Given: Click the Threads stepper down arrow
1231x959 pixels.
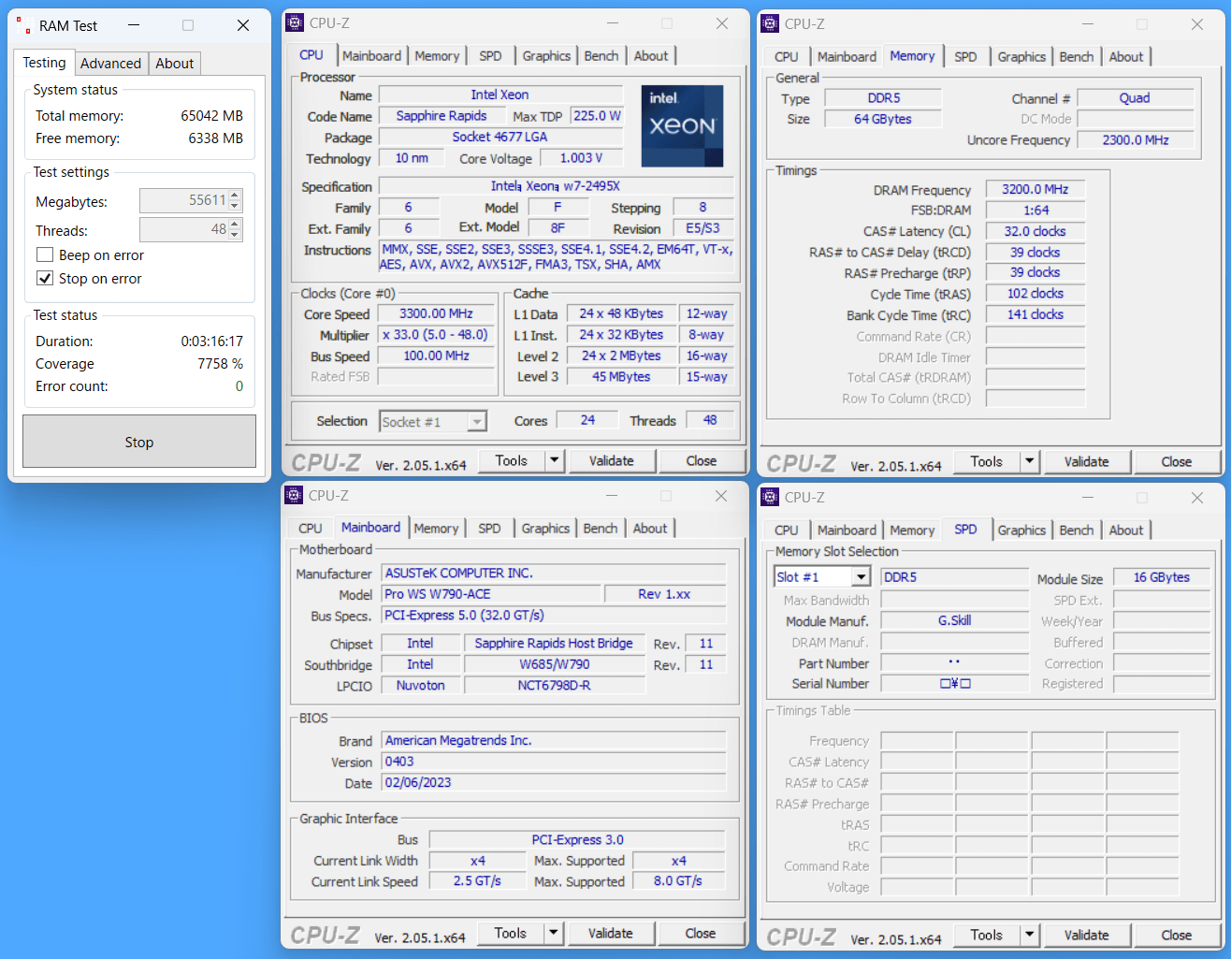Looking at the screenshot, I should click(235, 235).
